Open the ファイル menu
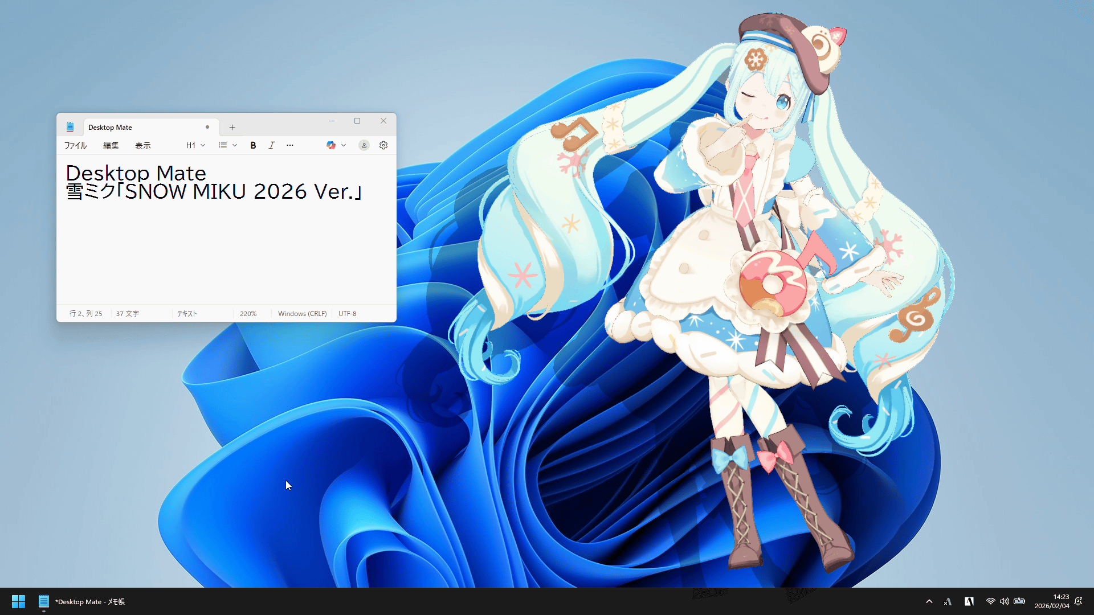Screen dimensions: 1094x615 coord(75,146)
